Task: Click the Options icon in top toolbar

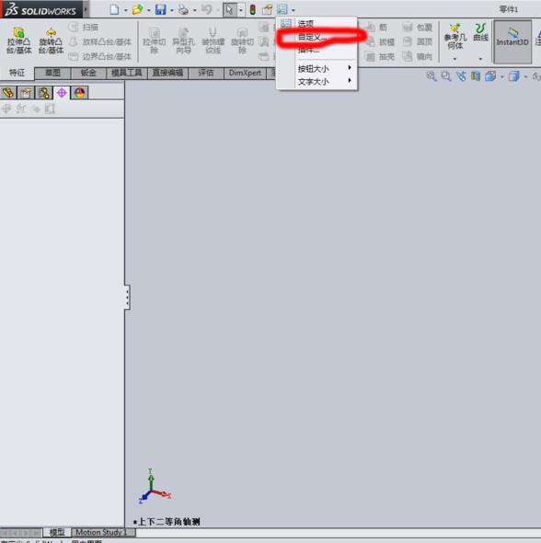Action: 282,10
